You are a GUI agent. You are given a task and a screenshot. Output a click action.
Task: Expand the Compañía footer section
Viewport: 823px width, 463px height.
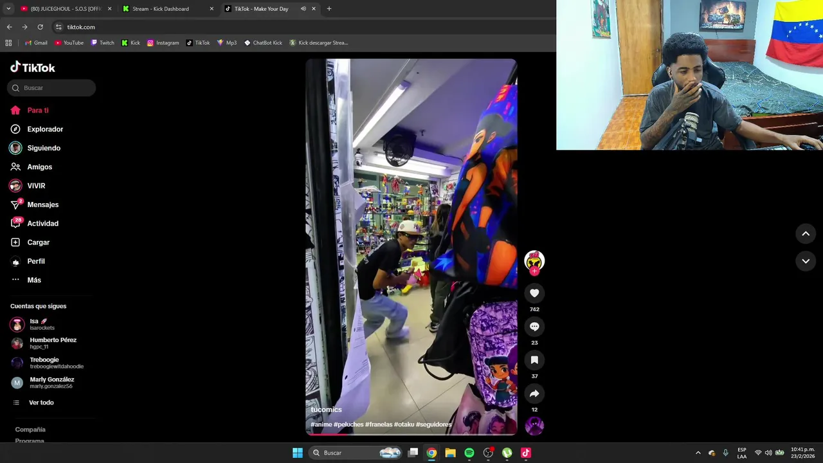pos(30,430)
